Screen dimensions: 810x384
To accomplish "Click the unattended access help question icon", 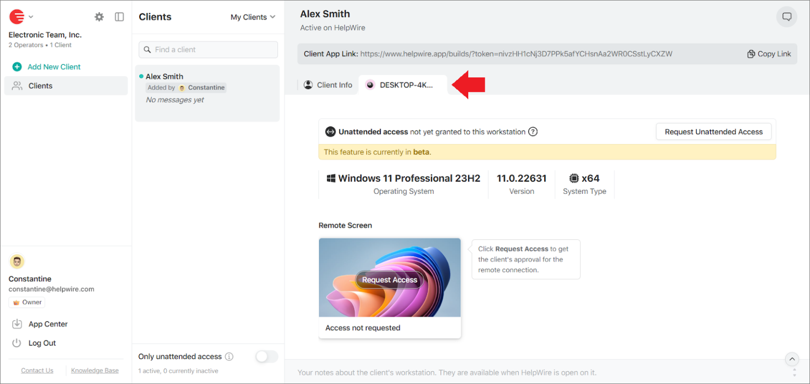I will (533, 132).
